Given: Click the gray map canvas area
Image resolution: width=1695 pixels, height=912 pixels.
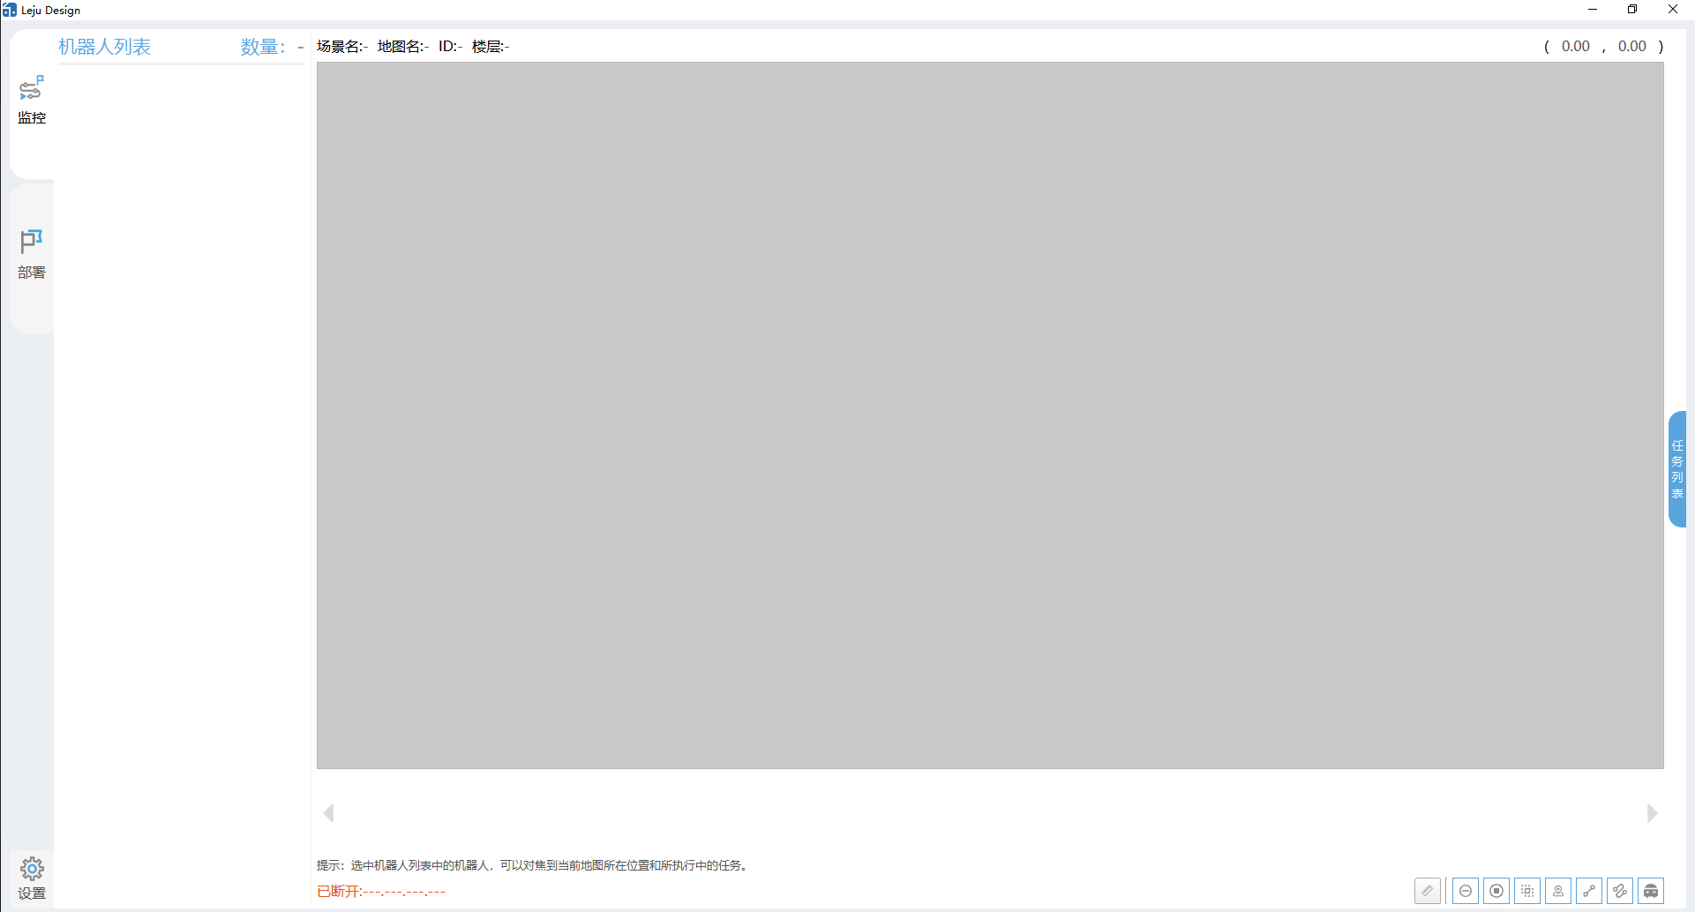Looking at the screenshot, I should click(x=990, y=415).
